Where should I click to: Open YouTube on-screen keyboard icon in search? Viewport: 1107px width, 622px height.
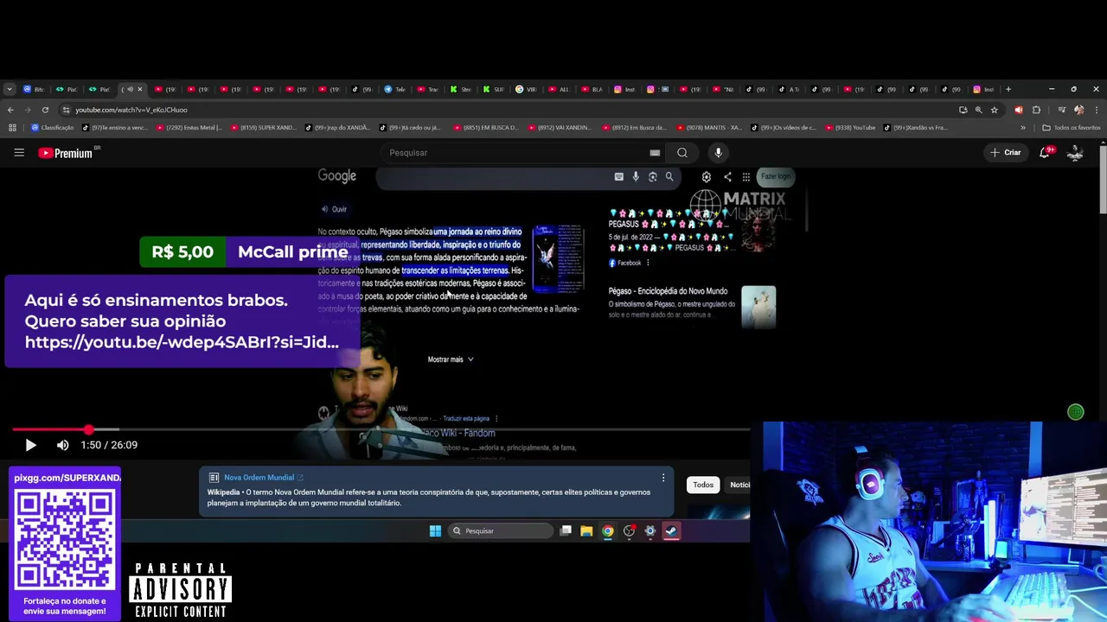pos(655,153)
